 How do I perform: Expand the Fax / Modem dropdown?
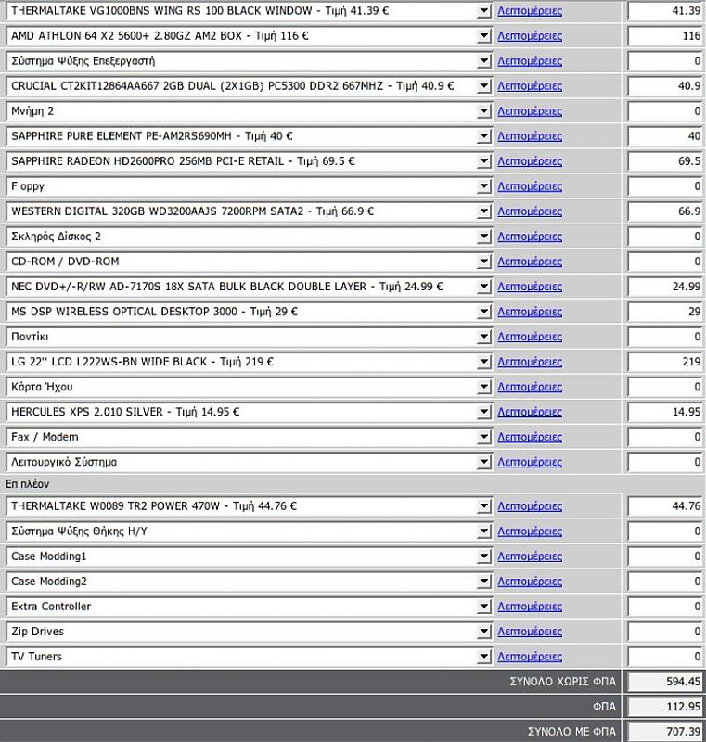(x=249, y=437)
